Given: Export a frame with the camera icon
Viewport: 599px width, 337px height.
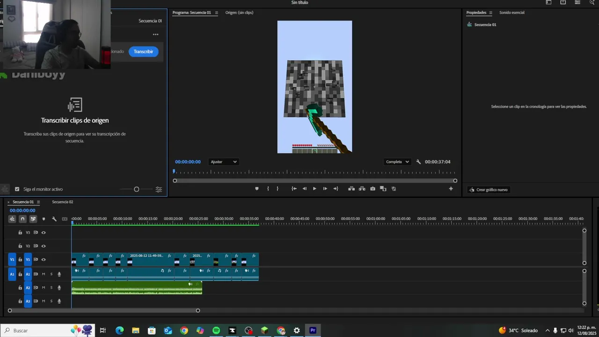Looking at the screenshot, I should 373,189.
